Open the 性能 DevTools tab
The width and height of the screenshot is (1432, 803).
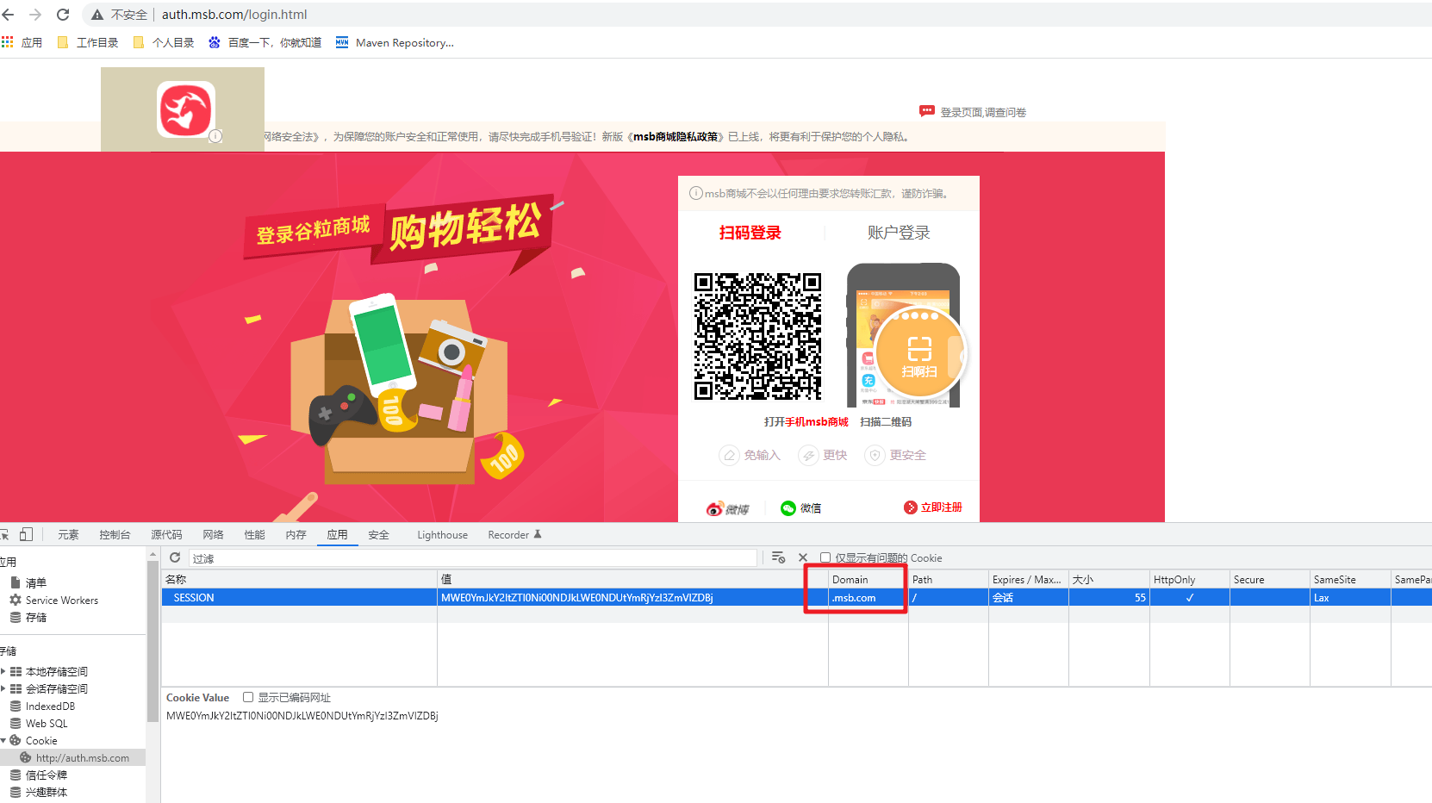click(254, 535)
